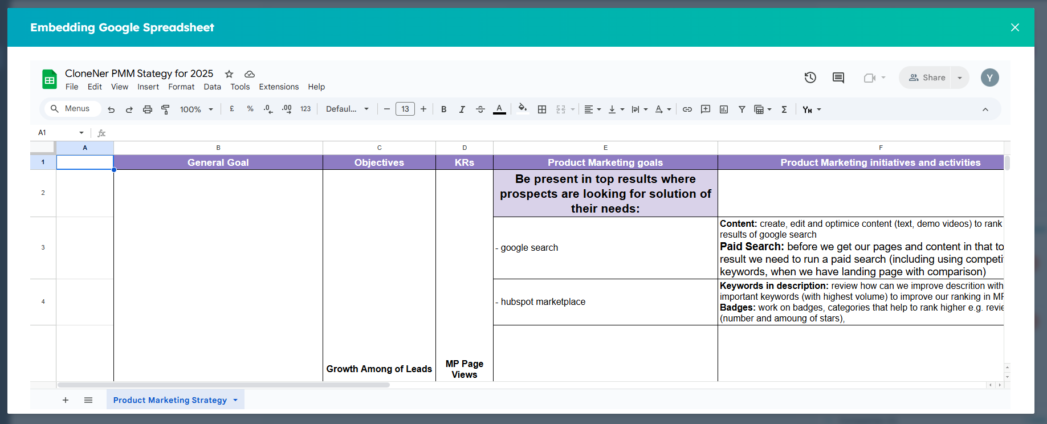Hide the menus with collapse arrow
The image size is (1047, 424).
tap(985, 109)
